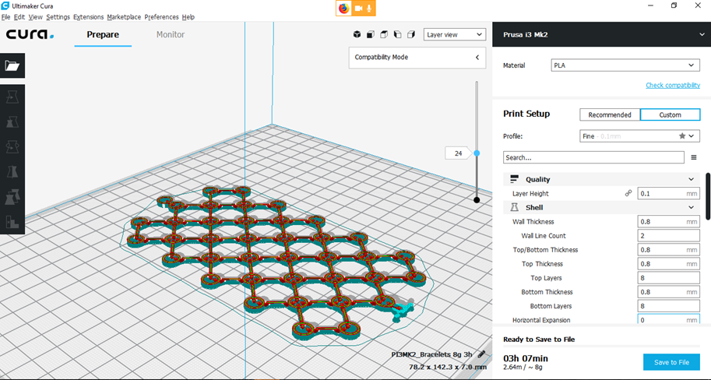This screenshot has width=711, height=380.
Task: Open the Check compatibility link
Action: coord(673,85)
